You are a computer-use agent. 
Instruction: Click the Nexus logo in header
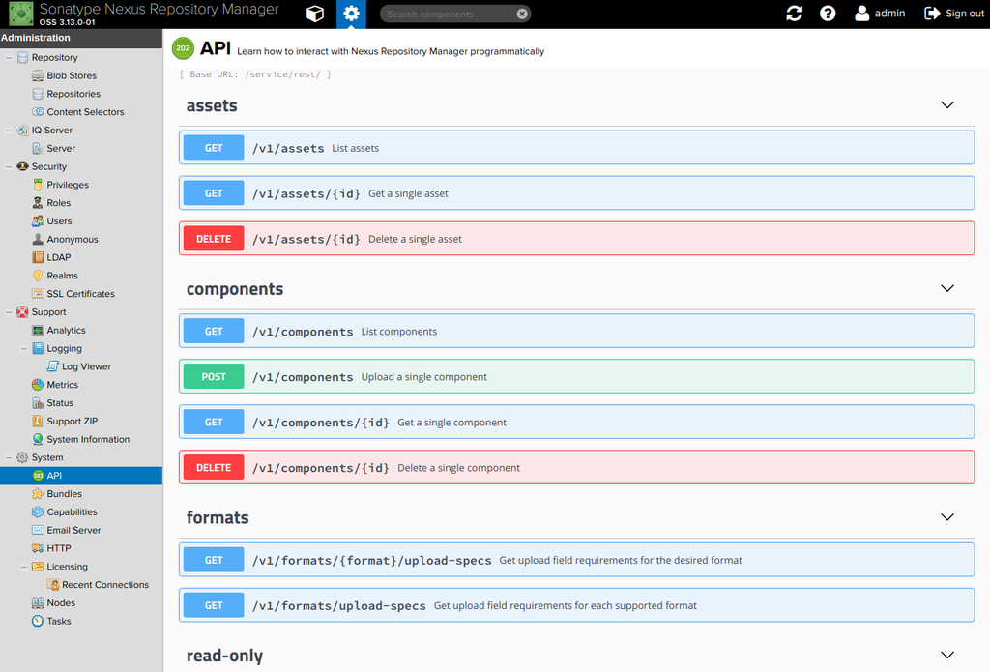(21, 14)
